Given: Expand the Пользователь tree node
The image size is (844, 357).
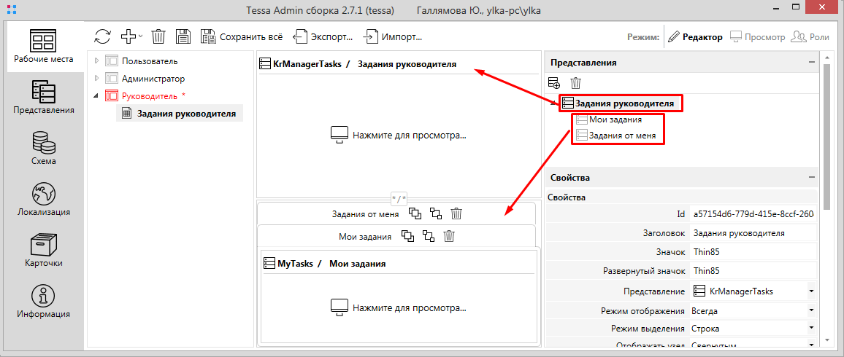Looking at the screenshot, I should tap(96, 61).
